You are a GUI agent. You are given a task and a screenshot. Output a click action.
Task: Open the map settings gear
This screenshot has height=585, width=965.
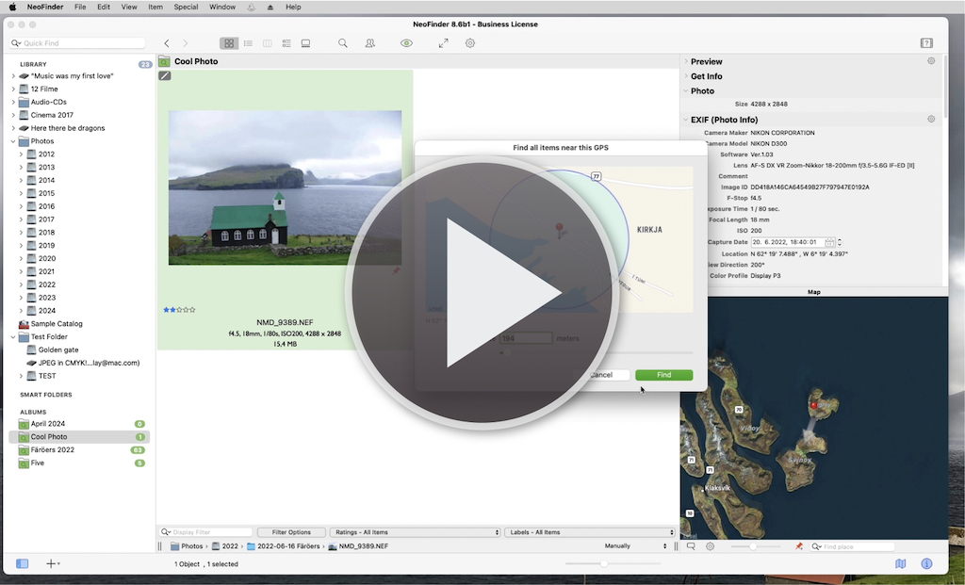(711, 546)
